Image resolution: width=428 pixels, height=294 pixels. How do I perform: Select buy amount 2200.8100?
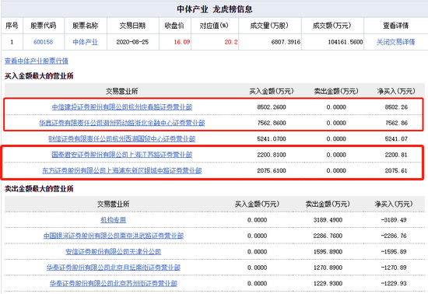click(272, 155)
